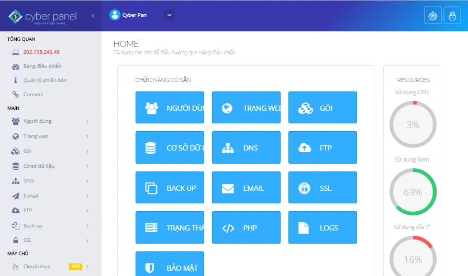This screenshot has height=276, width=468.
Task: Open settings gear in top bar
Action: tap(433, 16)
